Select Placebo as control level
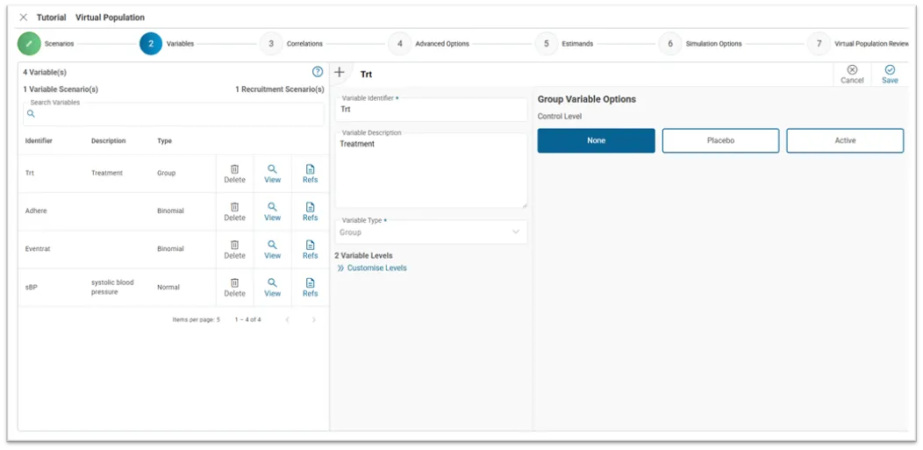 point(720,140)
